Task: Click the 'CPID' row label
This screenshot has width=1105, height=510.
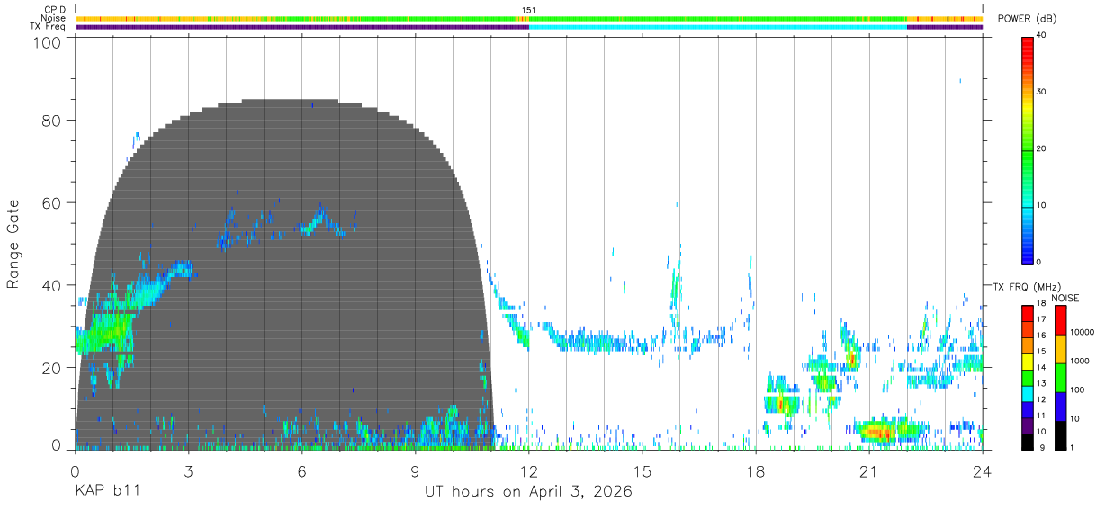Action: coord(55,10)
